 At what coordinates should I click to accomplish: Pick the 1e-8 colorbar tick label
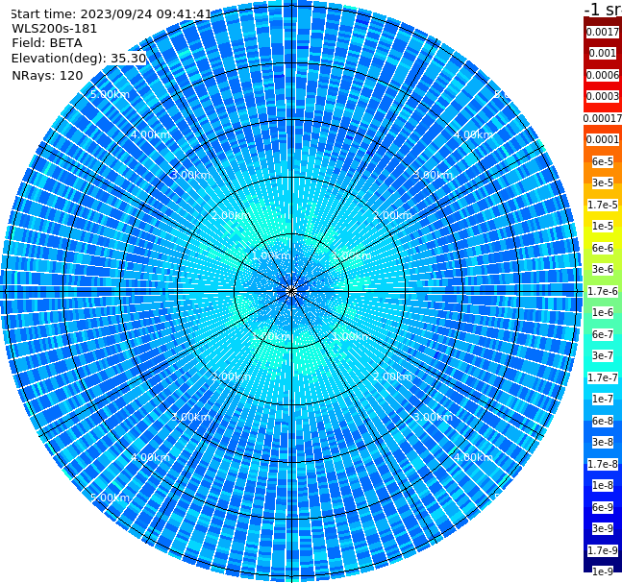click(x=603, y=485)
